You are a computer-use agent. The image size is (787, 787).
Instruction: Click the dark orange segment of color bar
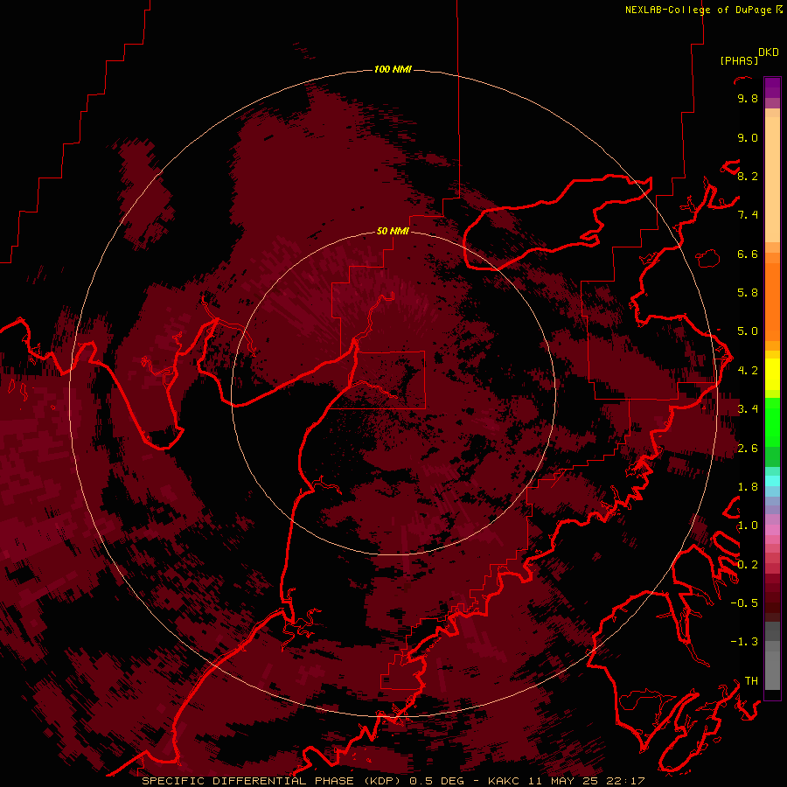tap(772, 301)
